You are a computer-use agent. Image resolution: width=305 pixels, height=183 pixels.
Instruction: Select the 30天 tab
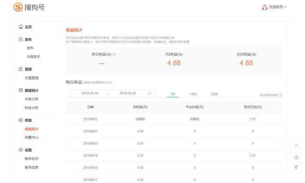214,94
